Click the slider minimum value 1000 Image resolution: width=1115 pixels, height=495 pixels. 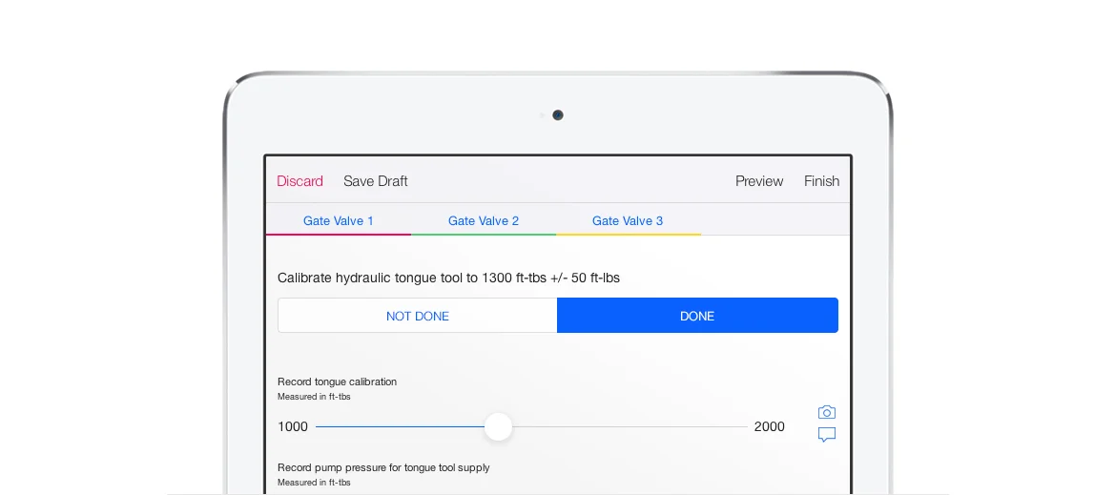293,426
